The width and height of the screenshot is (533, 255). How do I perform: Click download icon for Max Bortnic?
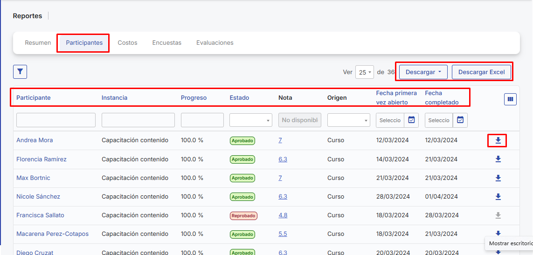(498, 178)
